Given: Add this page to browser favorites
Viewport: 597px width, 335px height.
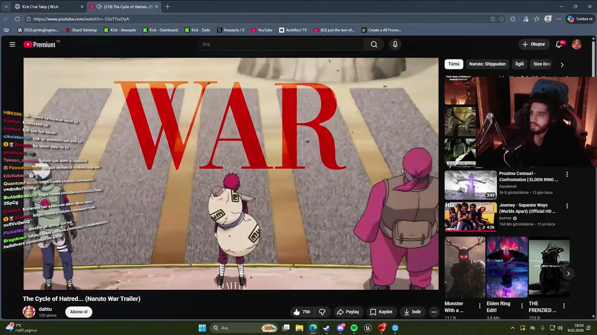Looking at the screenshot, I should 501,19.
